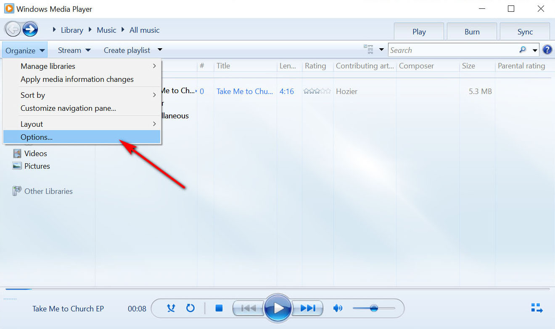Click the large Play button
The height and width of the screenshot is (329, 555).
(278, 308)
